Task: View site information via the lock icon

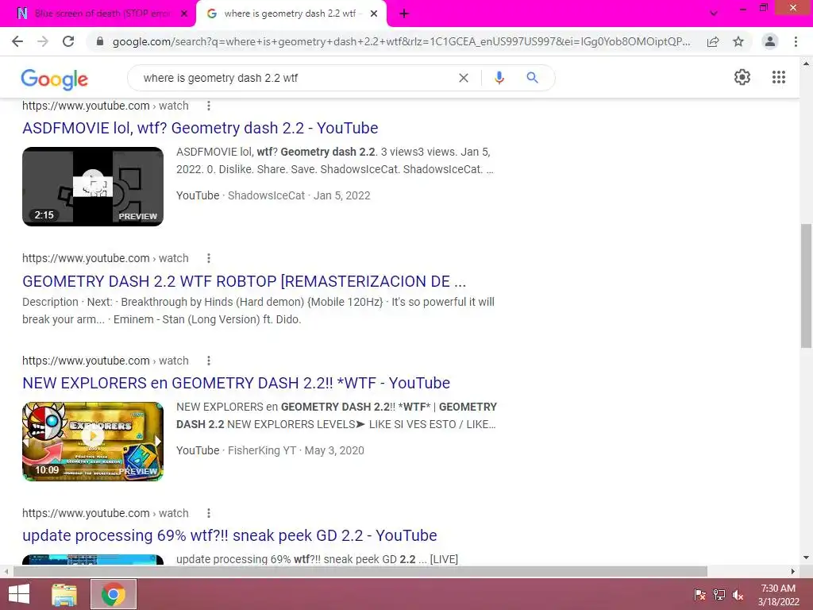Action: [100, 41]
